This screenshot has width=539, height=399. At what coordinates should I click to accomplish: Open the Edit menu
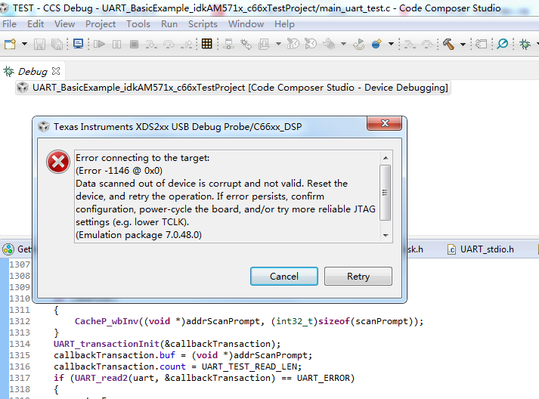[x=36, y=24]
